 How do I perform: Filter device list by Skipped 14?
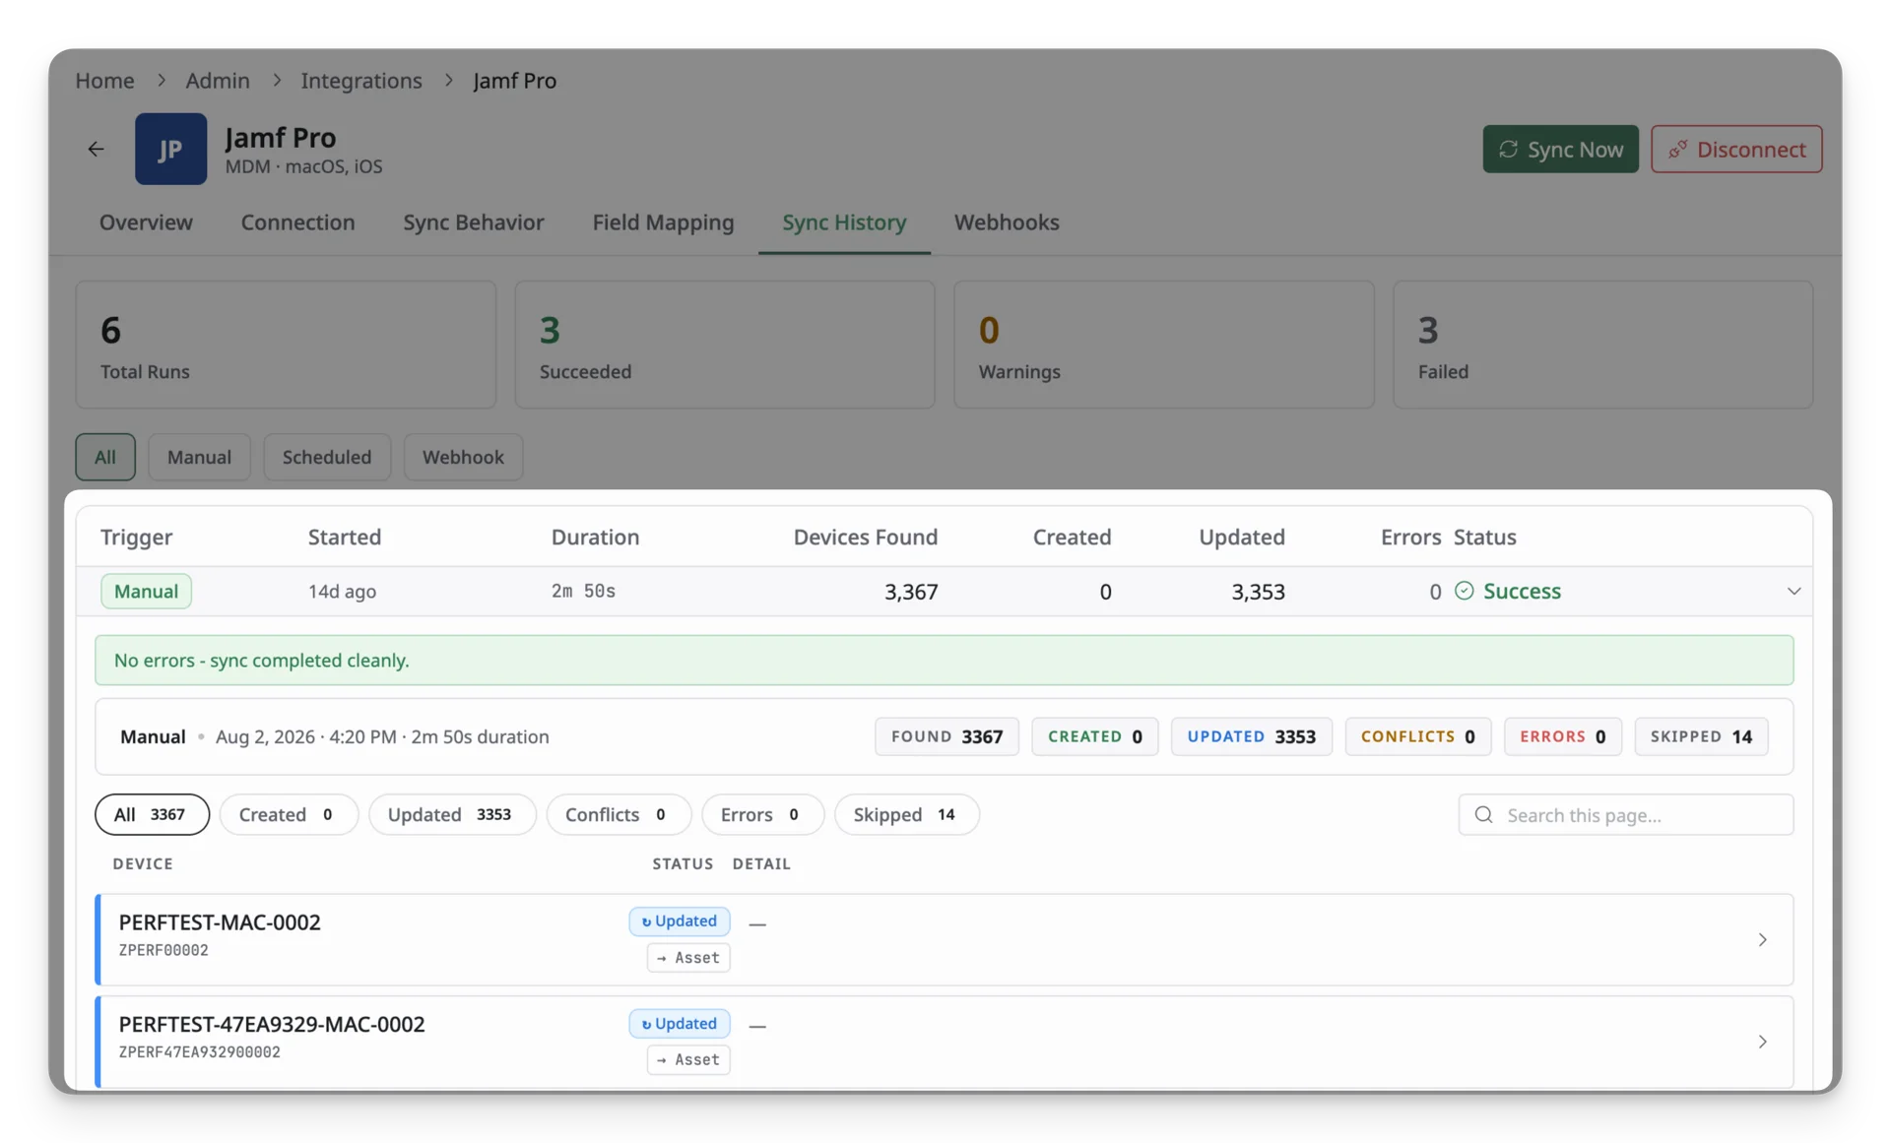(906, 815)
